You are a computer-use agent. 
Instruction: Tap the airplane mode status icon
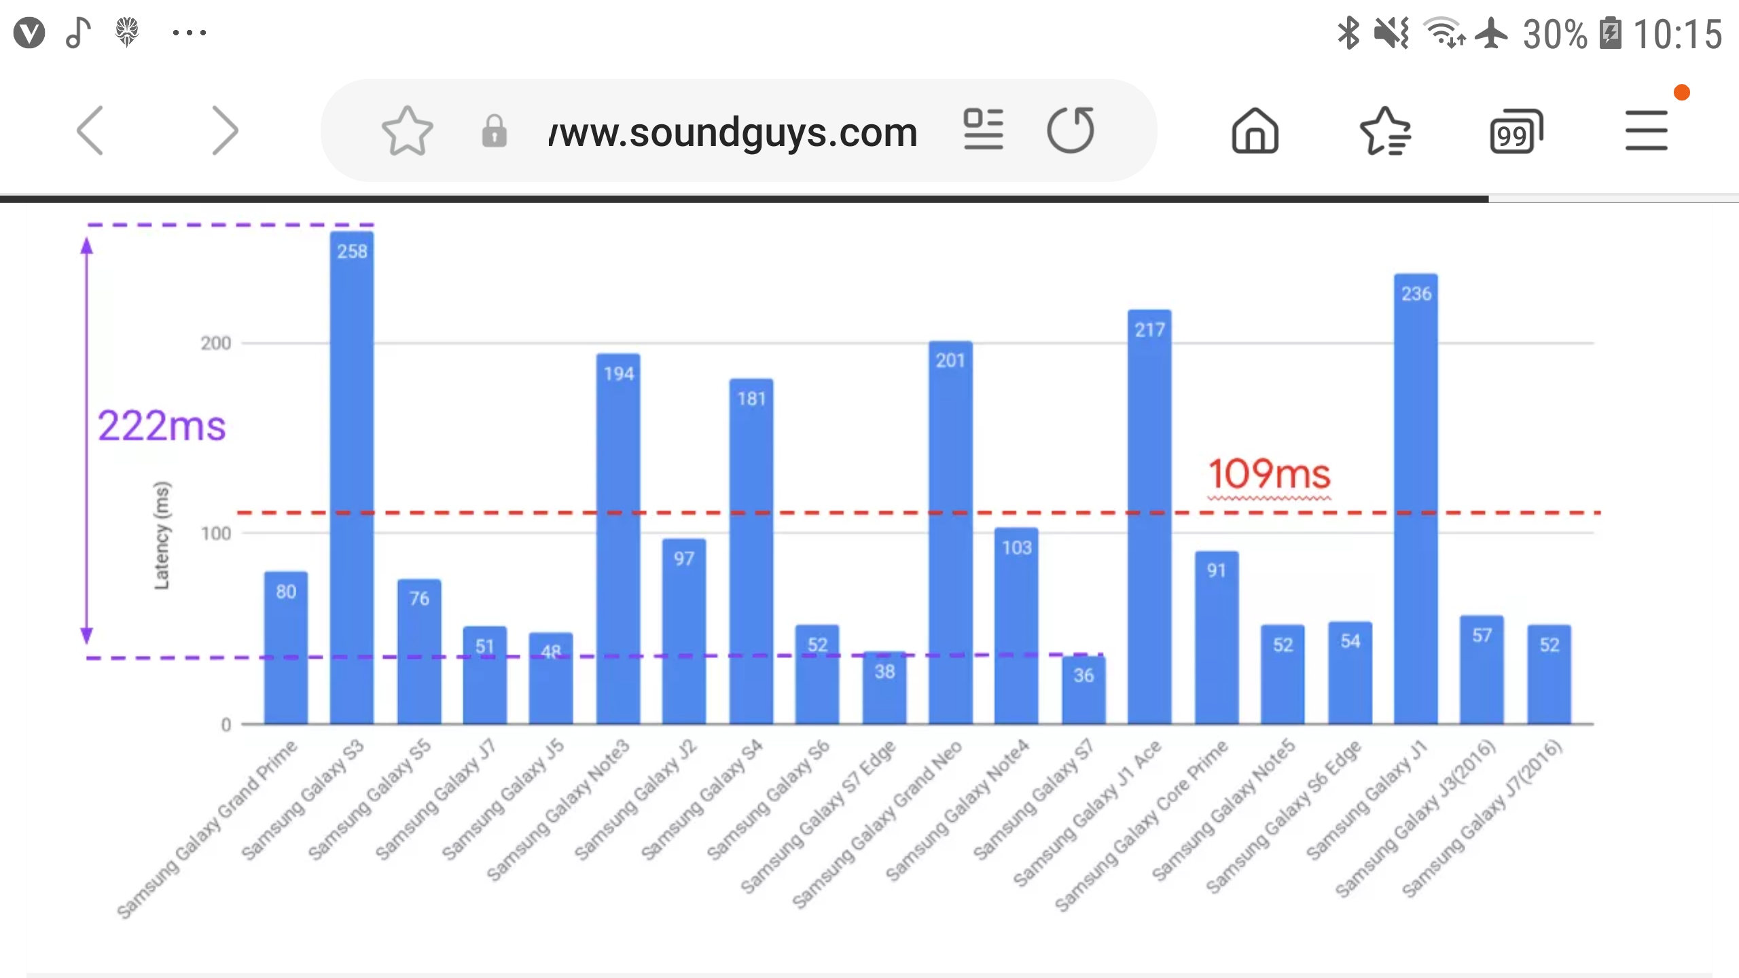point(1492,33)
